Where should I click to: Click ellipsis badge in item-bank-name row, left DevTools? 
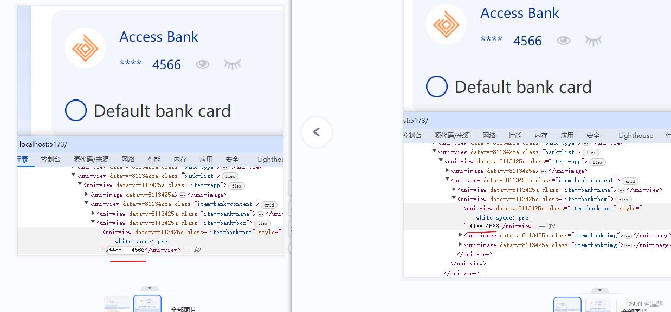(x=261, y=214)
